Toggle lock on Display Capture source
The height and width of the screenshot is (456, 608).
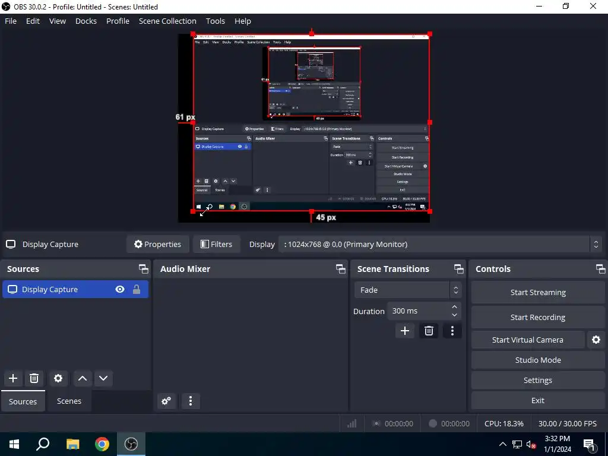(137, 289)
